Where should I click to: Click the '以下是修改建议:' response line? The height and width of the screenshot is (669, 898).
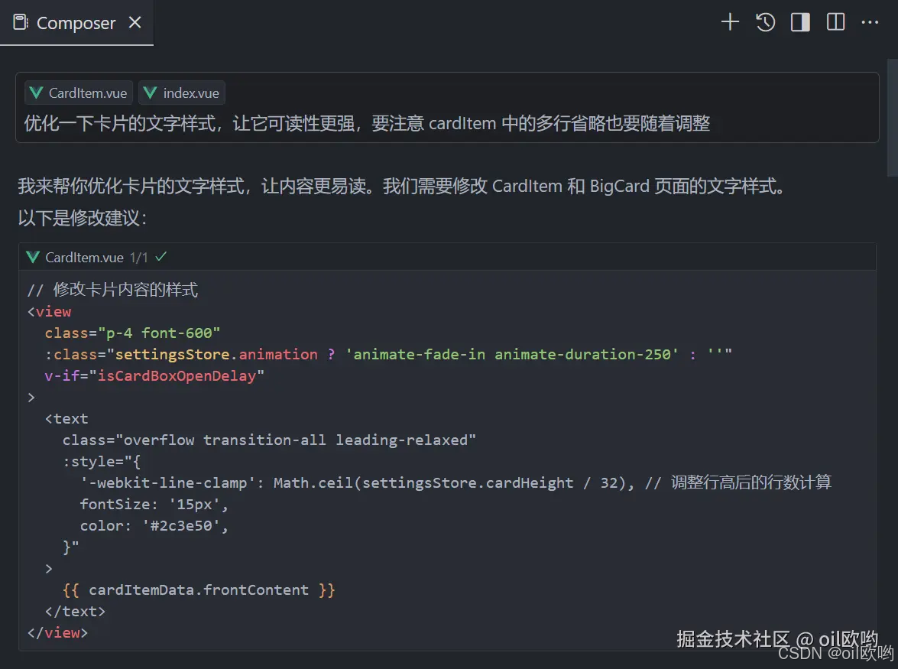(x=83, y=218)
